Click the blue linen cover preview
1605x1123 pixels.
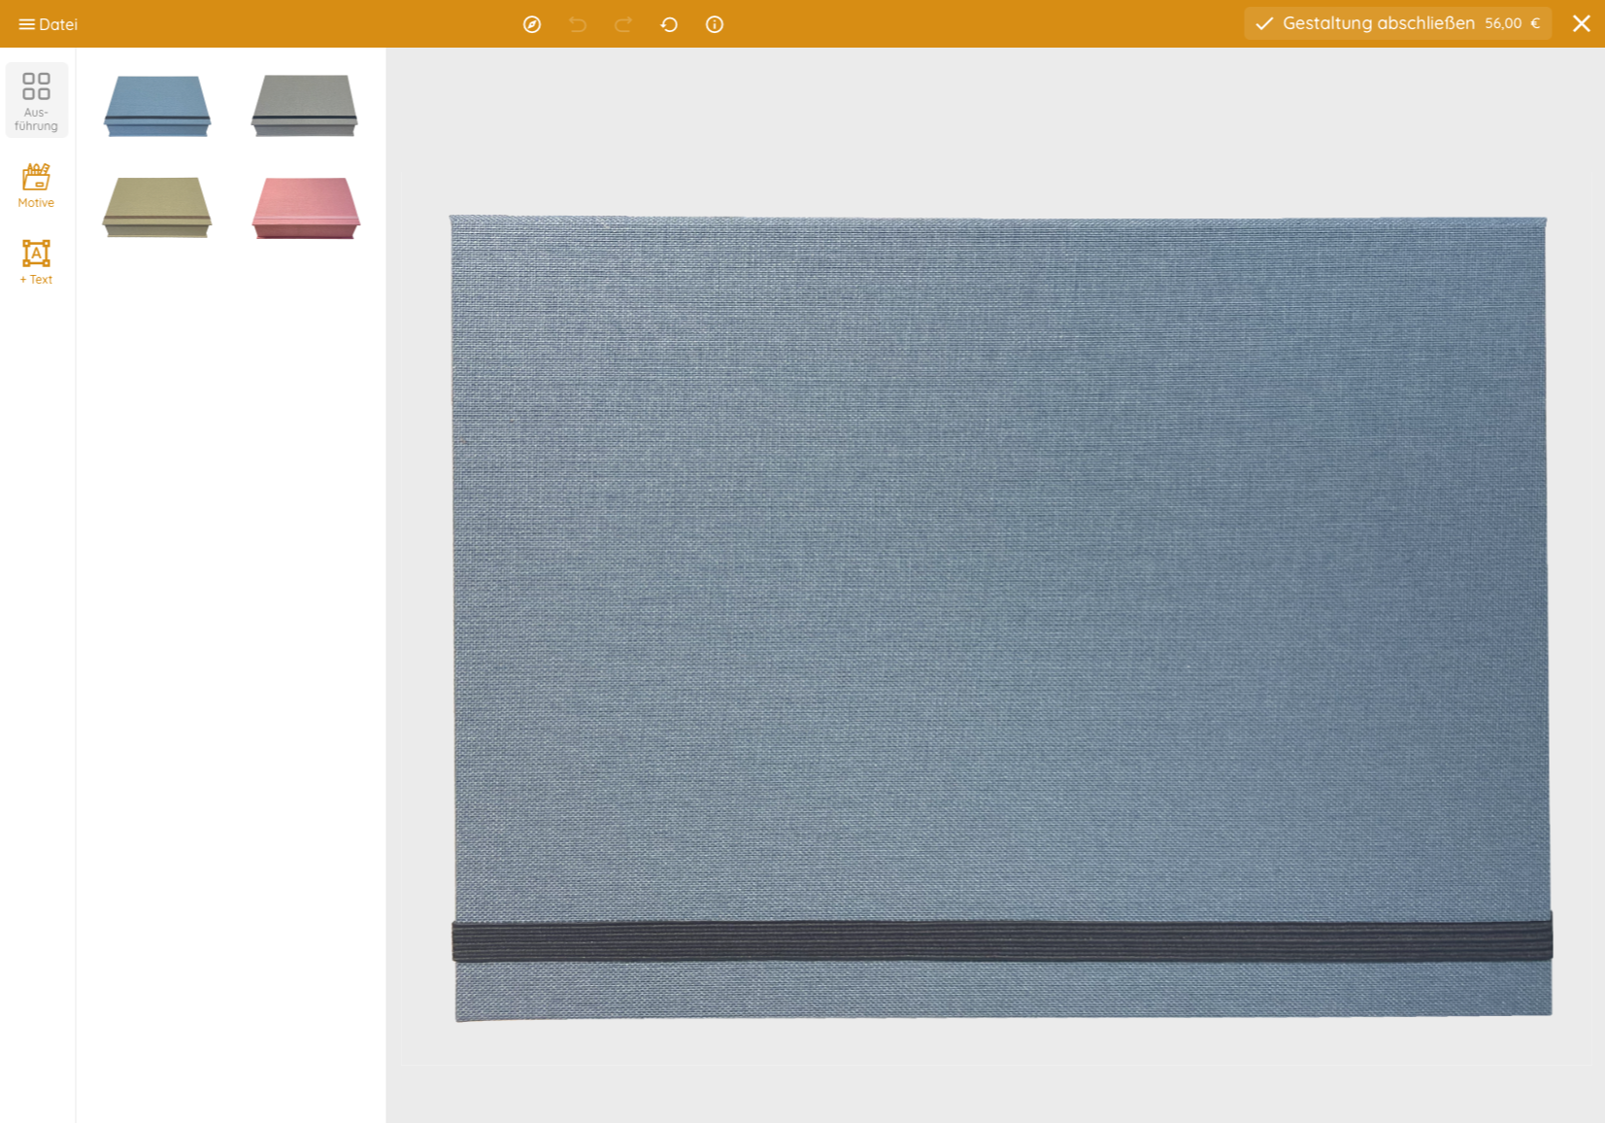tap(1001, 618)
